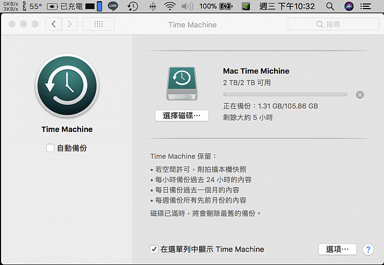This screenshot has width=384, height=265.
Task: Open the 選項… button
Action: click(x=337, y=250)
